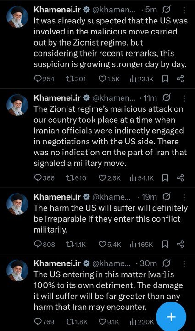Image resolution: width=195 pixels, height=331 pixels.
Task: Bookmark the tweet with 54.1K views
Action: tap(165, 178)
